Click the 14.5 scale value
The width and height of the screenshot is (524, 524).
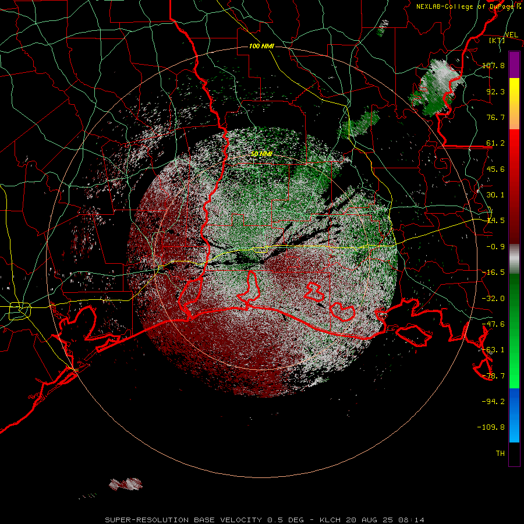click(495, 221)
